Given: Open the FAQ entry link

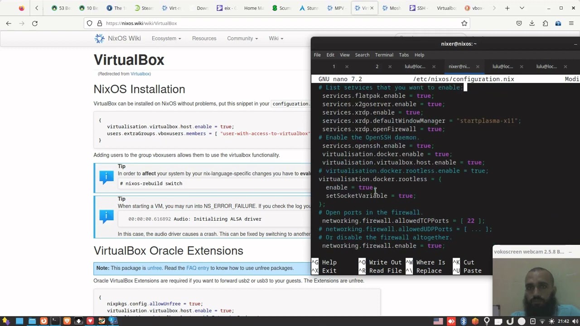Looking at the screenshot, I should coord(198,268).
